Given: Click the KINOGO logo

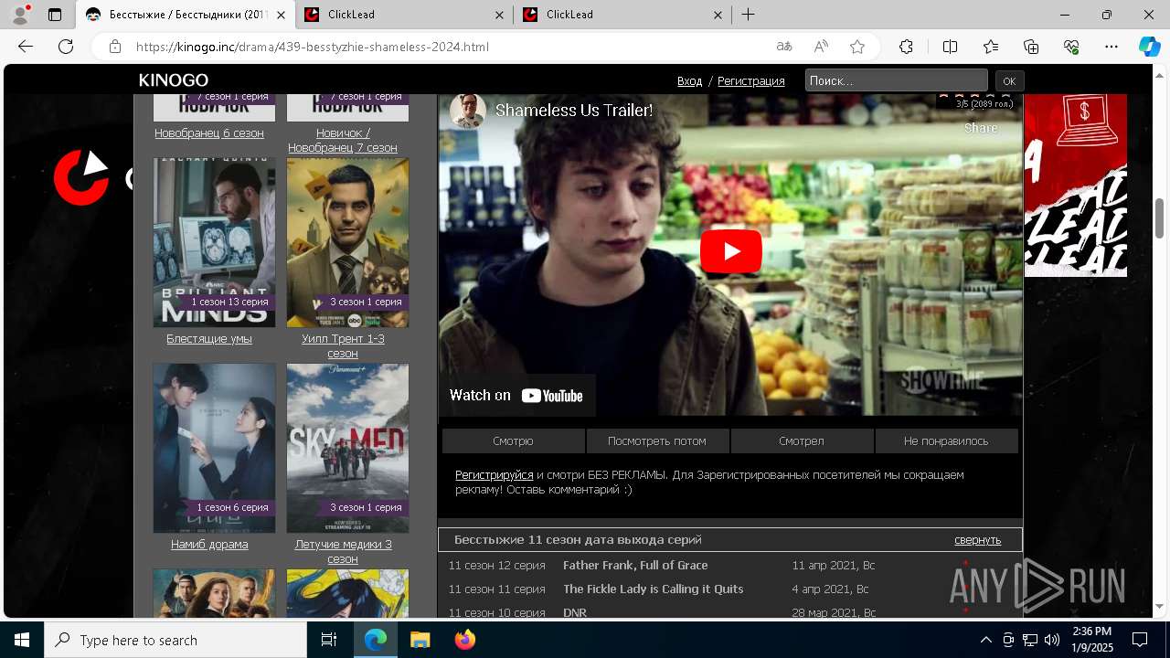Looking at the screenshot, I should point(174,80).
